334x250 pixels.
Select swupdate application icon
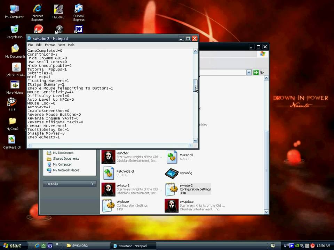click(x=172, y=206)
